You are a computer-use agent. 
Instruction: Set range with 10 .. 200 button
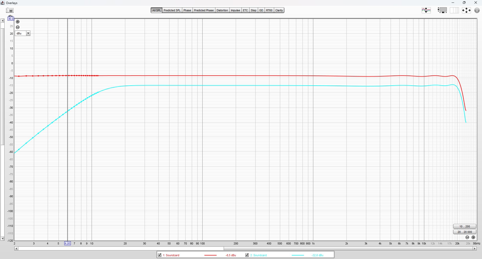pos(464,226)
